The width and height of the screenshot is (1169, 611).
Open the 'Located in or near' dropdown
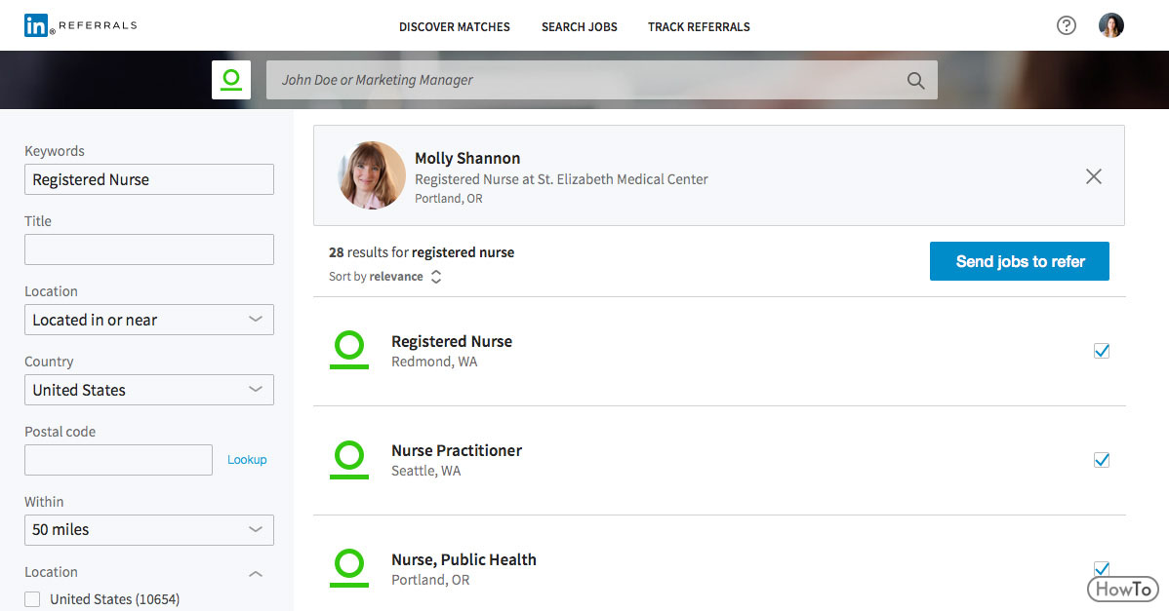coord(149,320)
